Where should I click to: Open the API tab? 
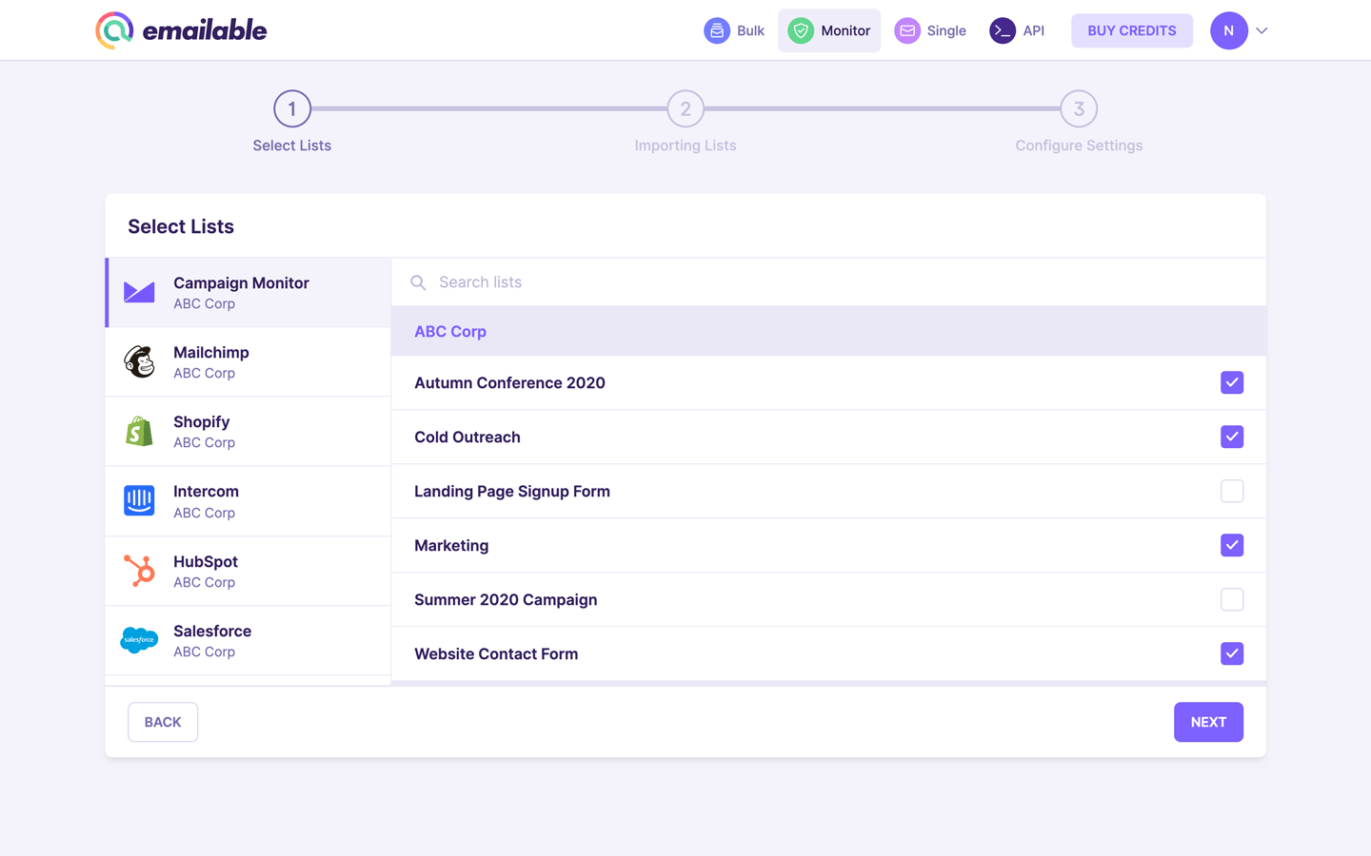click(x=1017, y=30)
